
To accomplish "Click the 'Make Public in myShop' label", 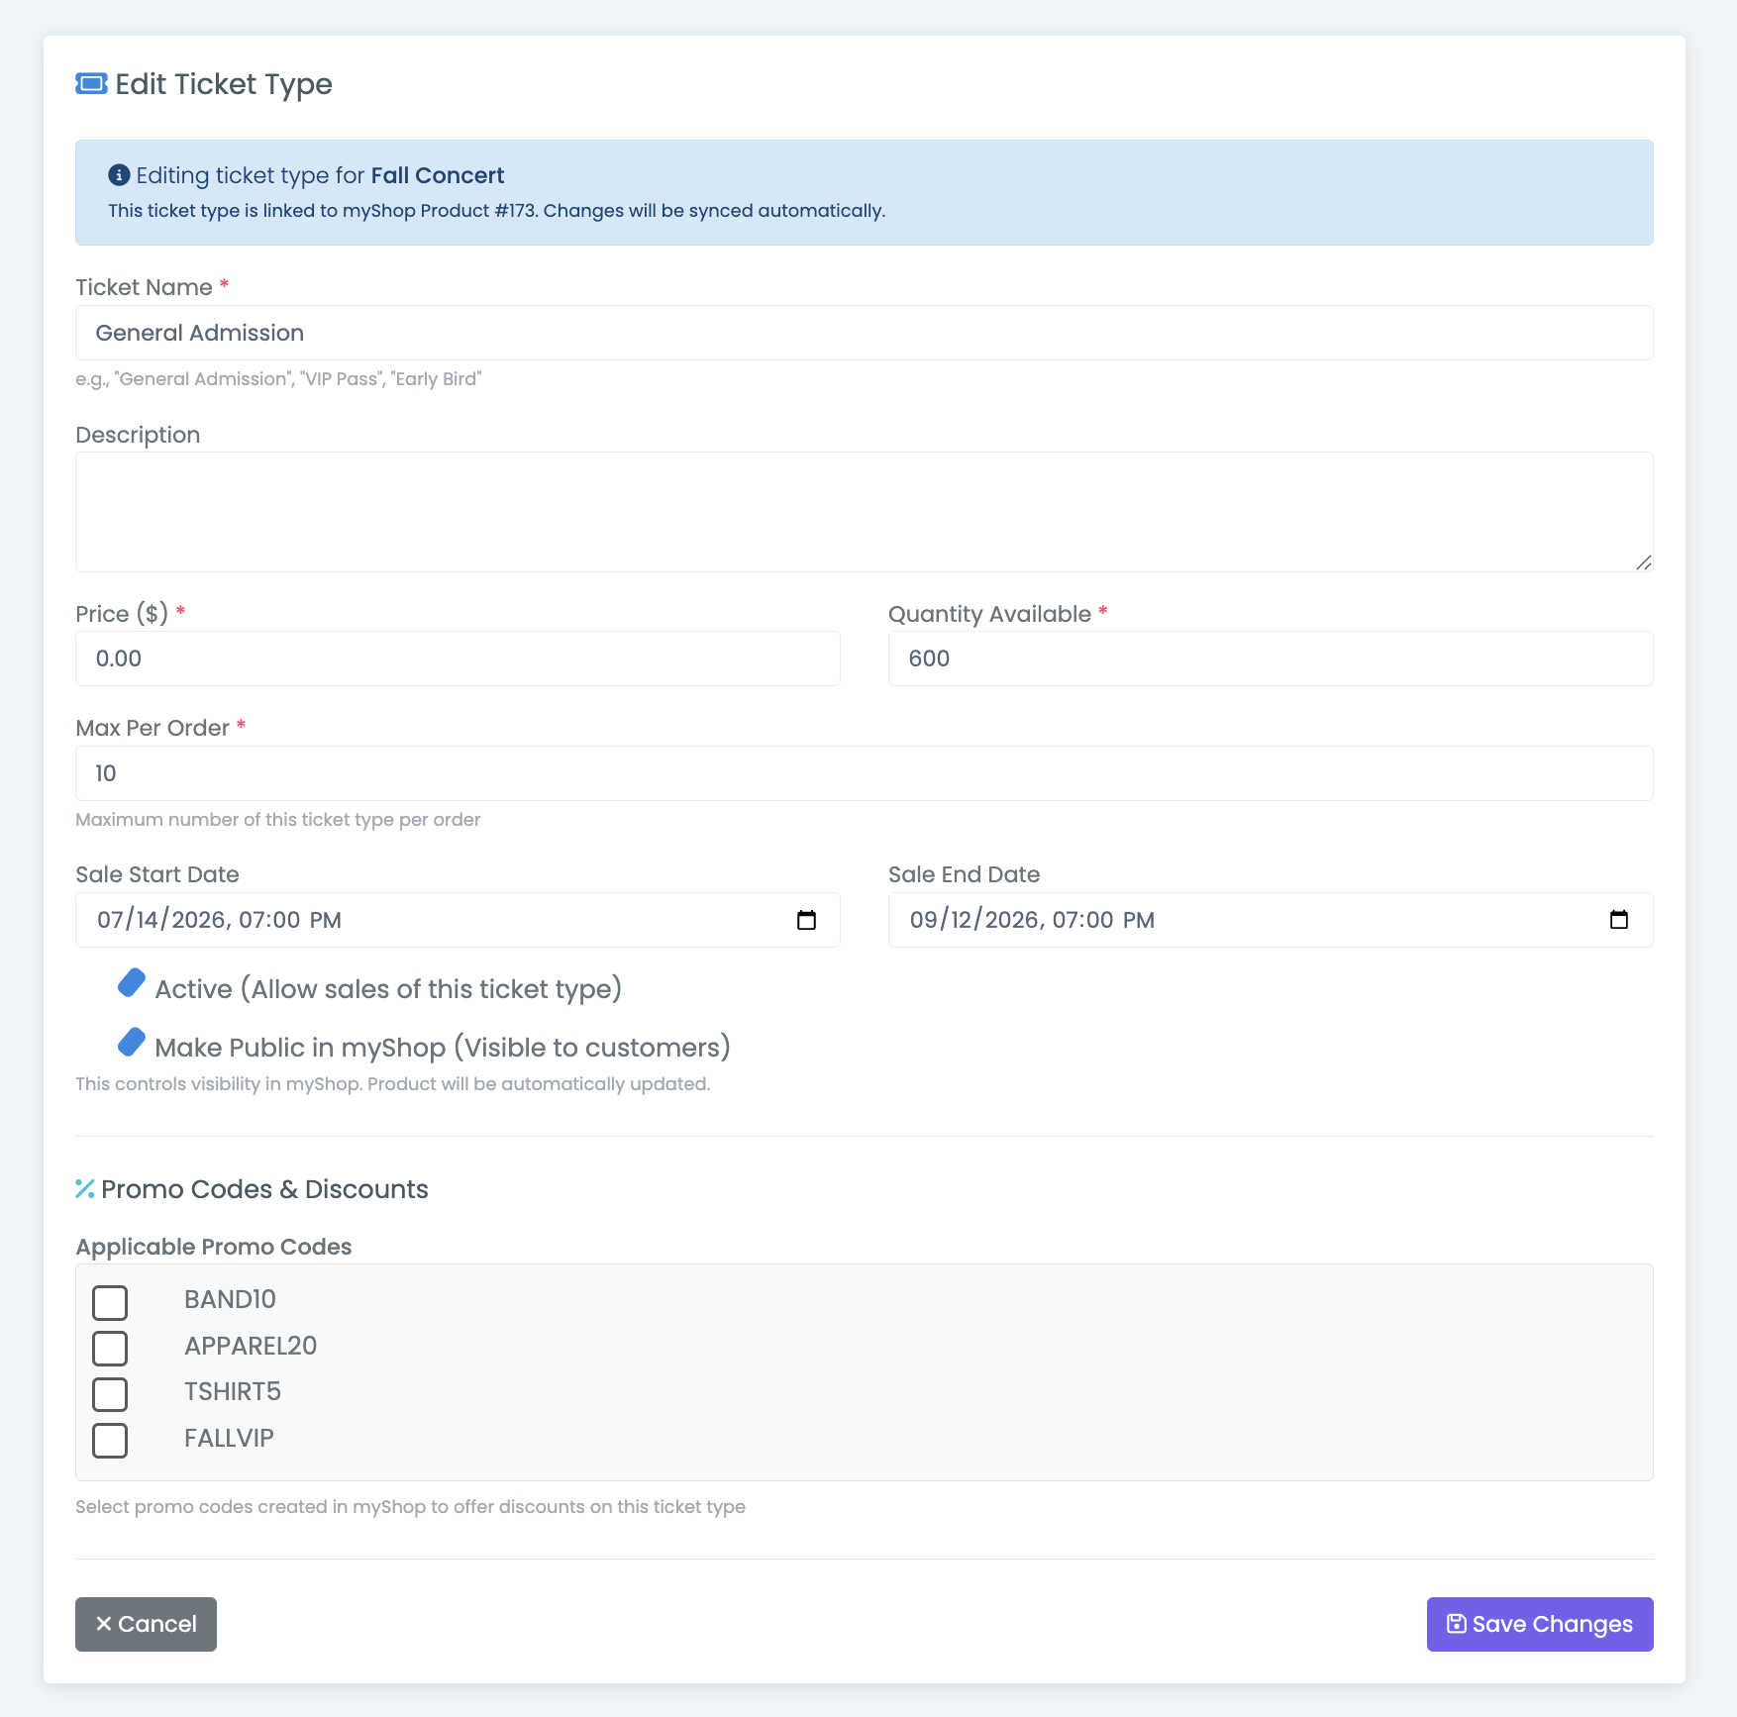I will point(443,1048).
